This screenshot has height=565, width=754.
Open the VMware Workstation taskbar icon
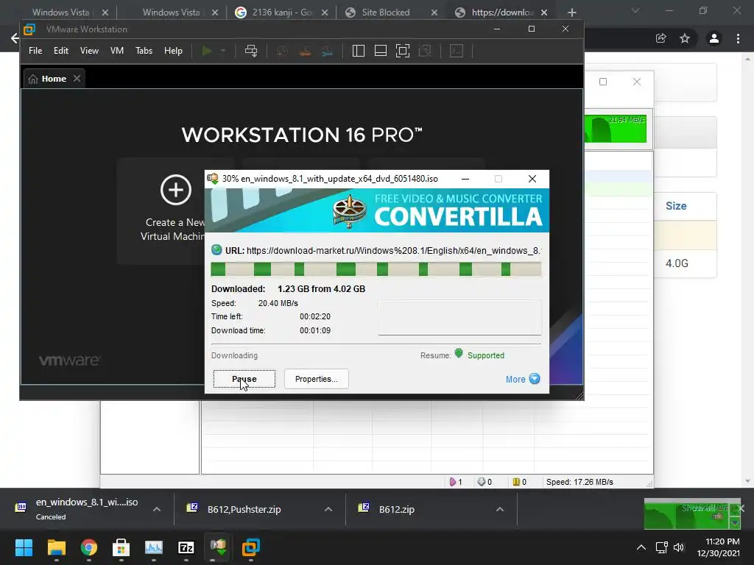pos(250,547)
